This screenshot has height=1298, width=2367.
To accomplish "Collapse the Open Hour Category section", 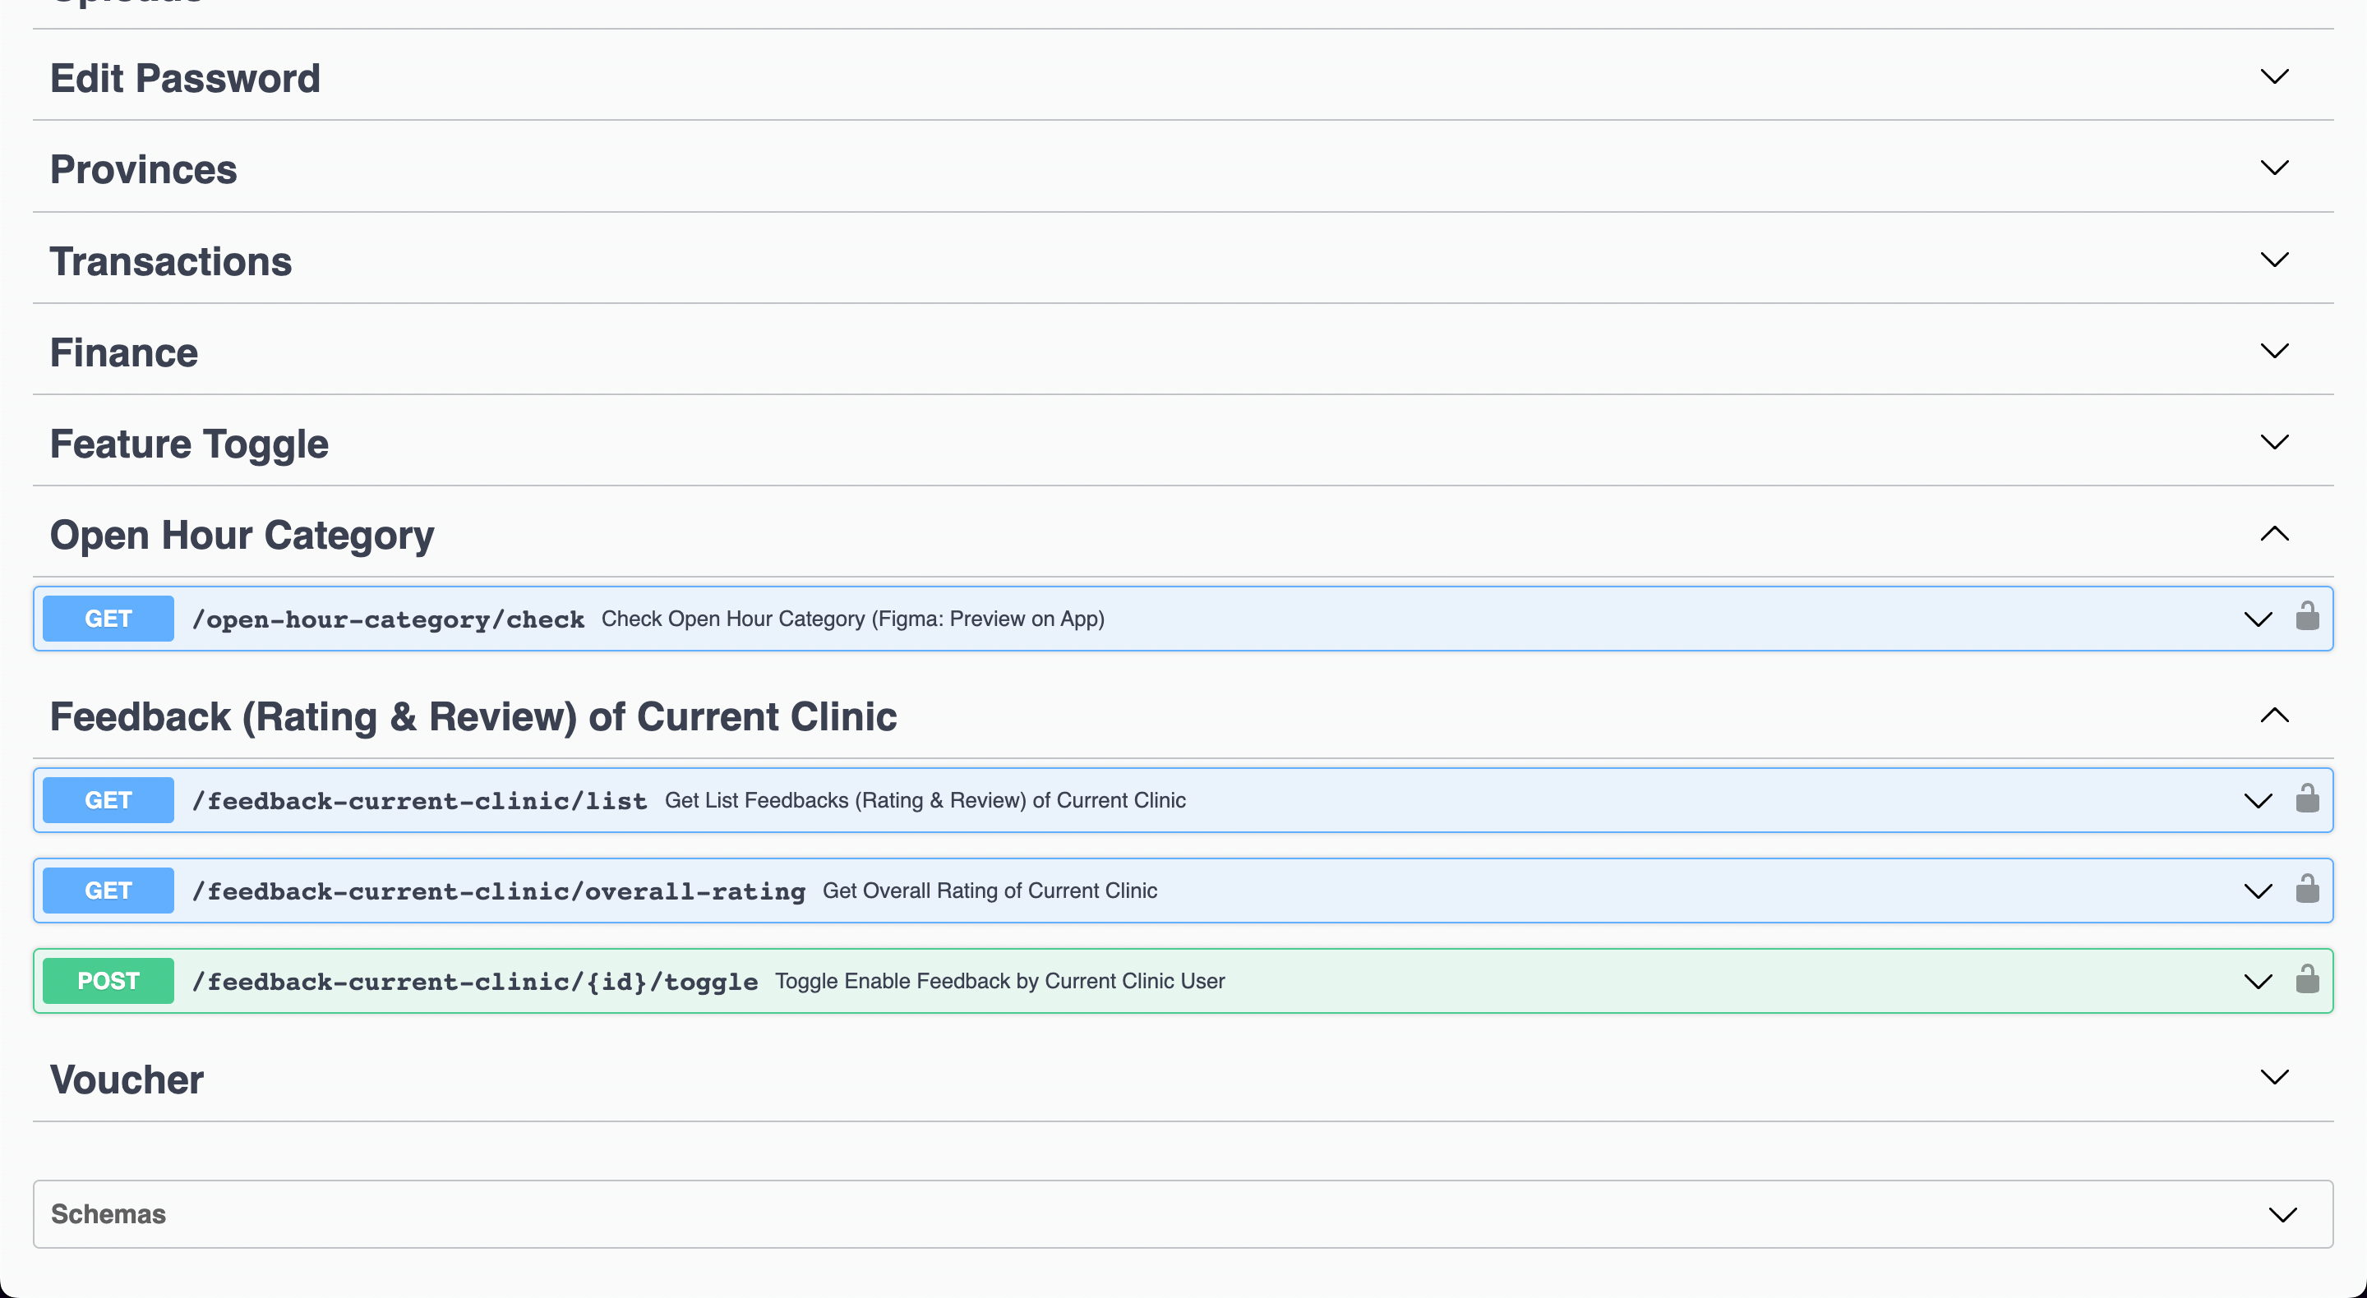I will 2274,534.
